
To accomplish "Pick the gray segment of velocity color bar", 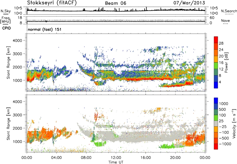I will [x=216, y=124].
